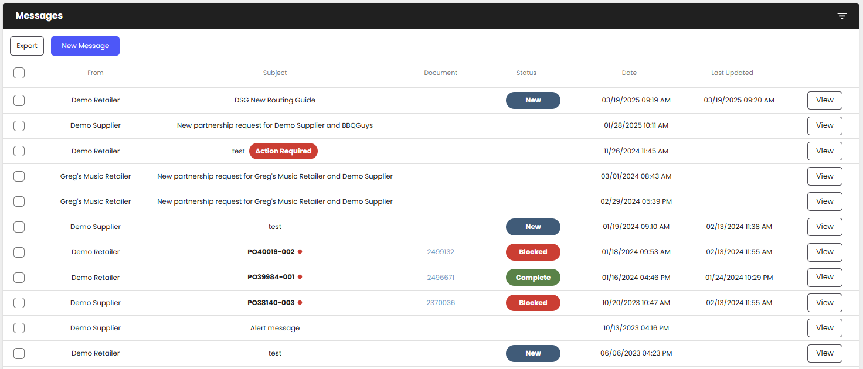Open the filter icon in Messages header
Viewport: 863px width, 369px height.
click(842, 16)
